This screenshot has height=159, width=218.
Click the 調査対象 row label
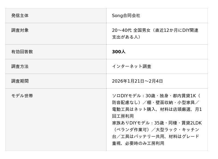tap(20, 30)
